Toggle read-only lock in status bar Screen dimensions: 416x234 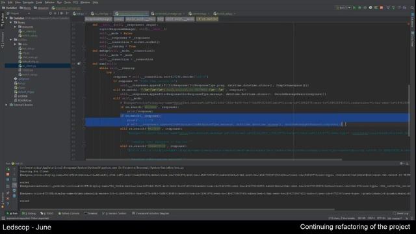(407, 218)
